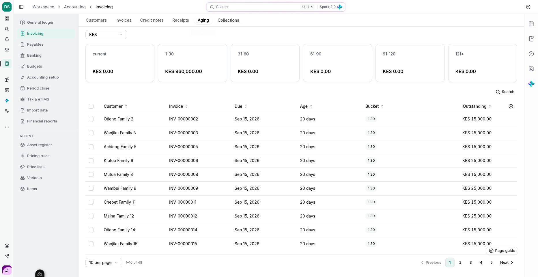Open the KES currency dropdown

tap(106, 35)
